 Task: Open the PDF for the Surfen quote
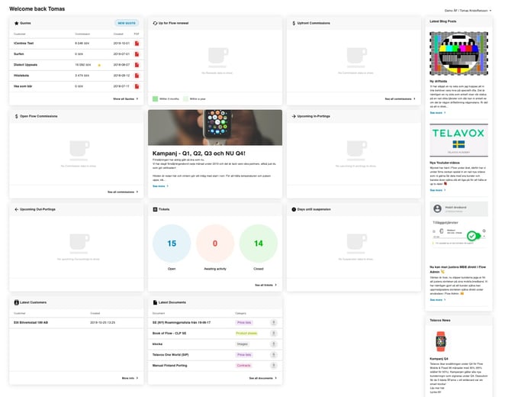coord(137,54)
